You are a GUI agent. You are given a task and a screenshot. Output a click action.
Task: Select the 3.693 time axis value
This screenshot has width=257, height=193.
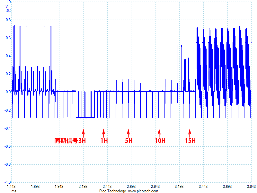pyautogui.click(x=227, y=187)
